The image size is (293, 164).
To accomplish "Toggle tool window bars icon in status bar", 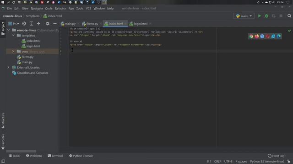I will coord(3,161).
